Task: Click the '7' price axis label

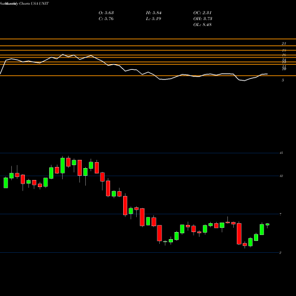Action: (281, 214)
